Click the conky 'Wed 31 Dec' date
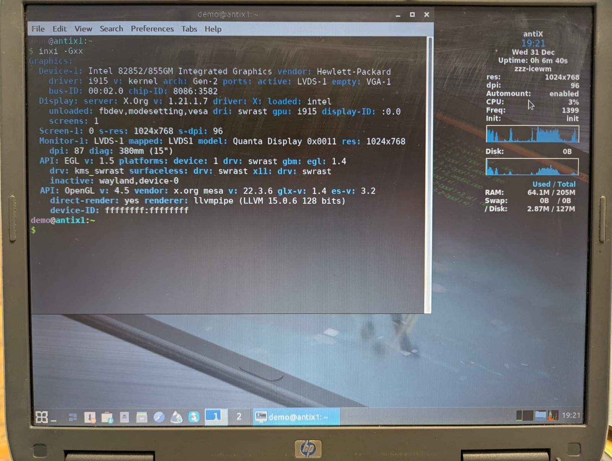Image resolution: width=612 pixels, height=461 pixels. [533, 52]
